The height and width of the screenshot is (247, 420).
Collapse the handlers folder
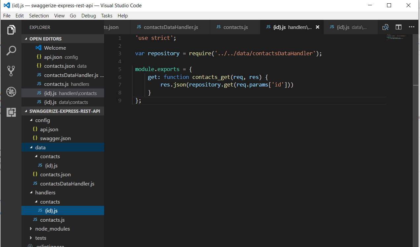point(32,192)
